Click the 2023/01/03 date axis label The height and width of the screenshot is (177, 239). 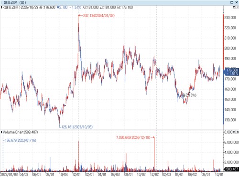point(9,175)
